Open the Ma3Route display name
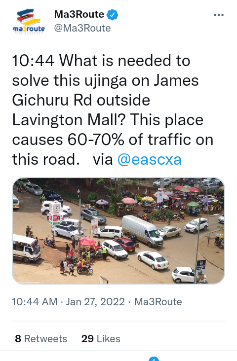This screenshot has width=237, height=361. click(x=79, y=14)
